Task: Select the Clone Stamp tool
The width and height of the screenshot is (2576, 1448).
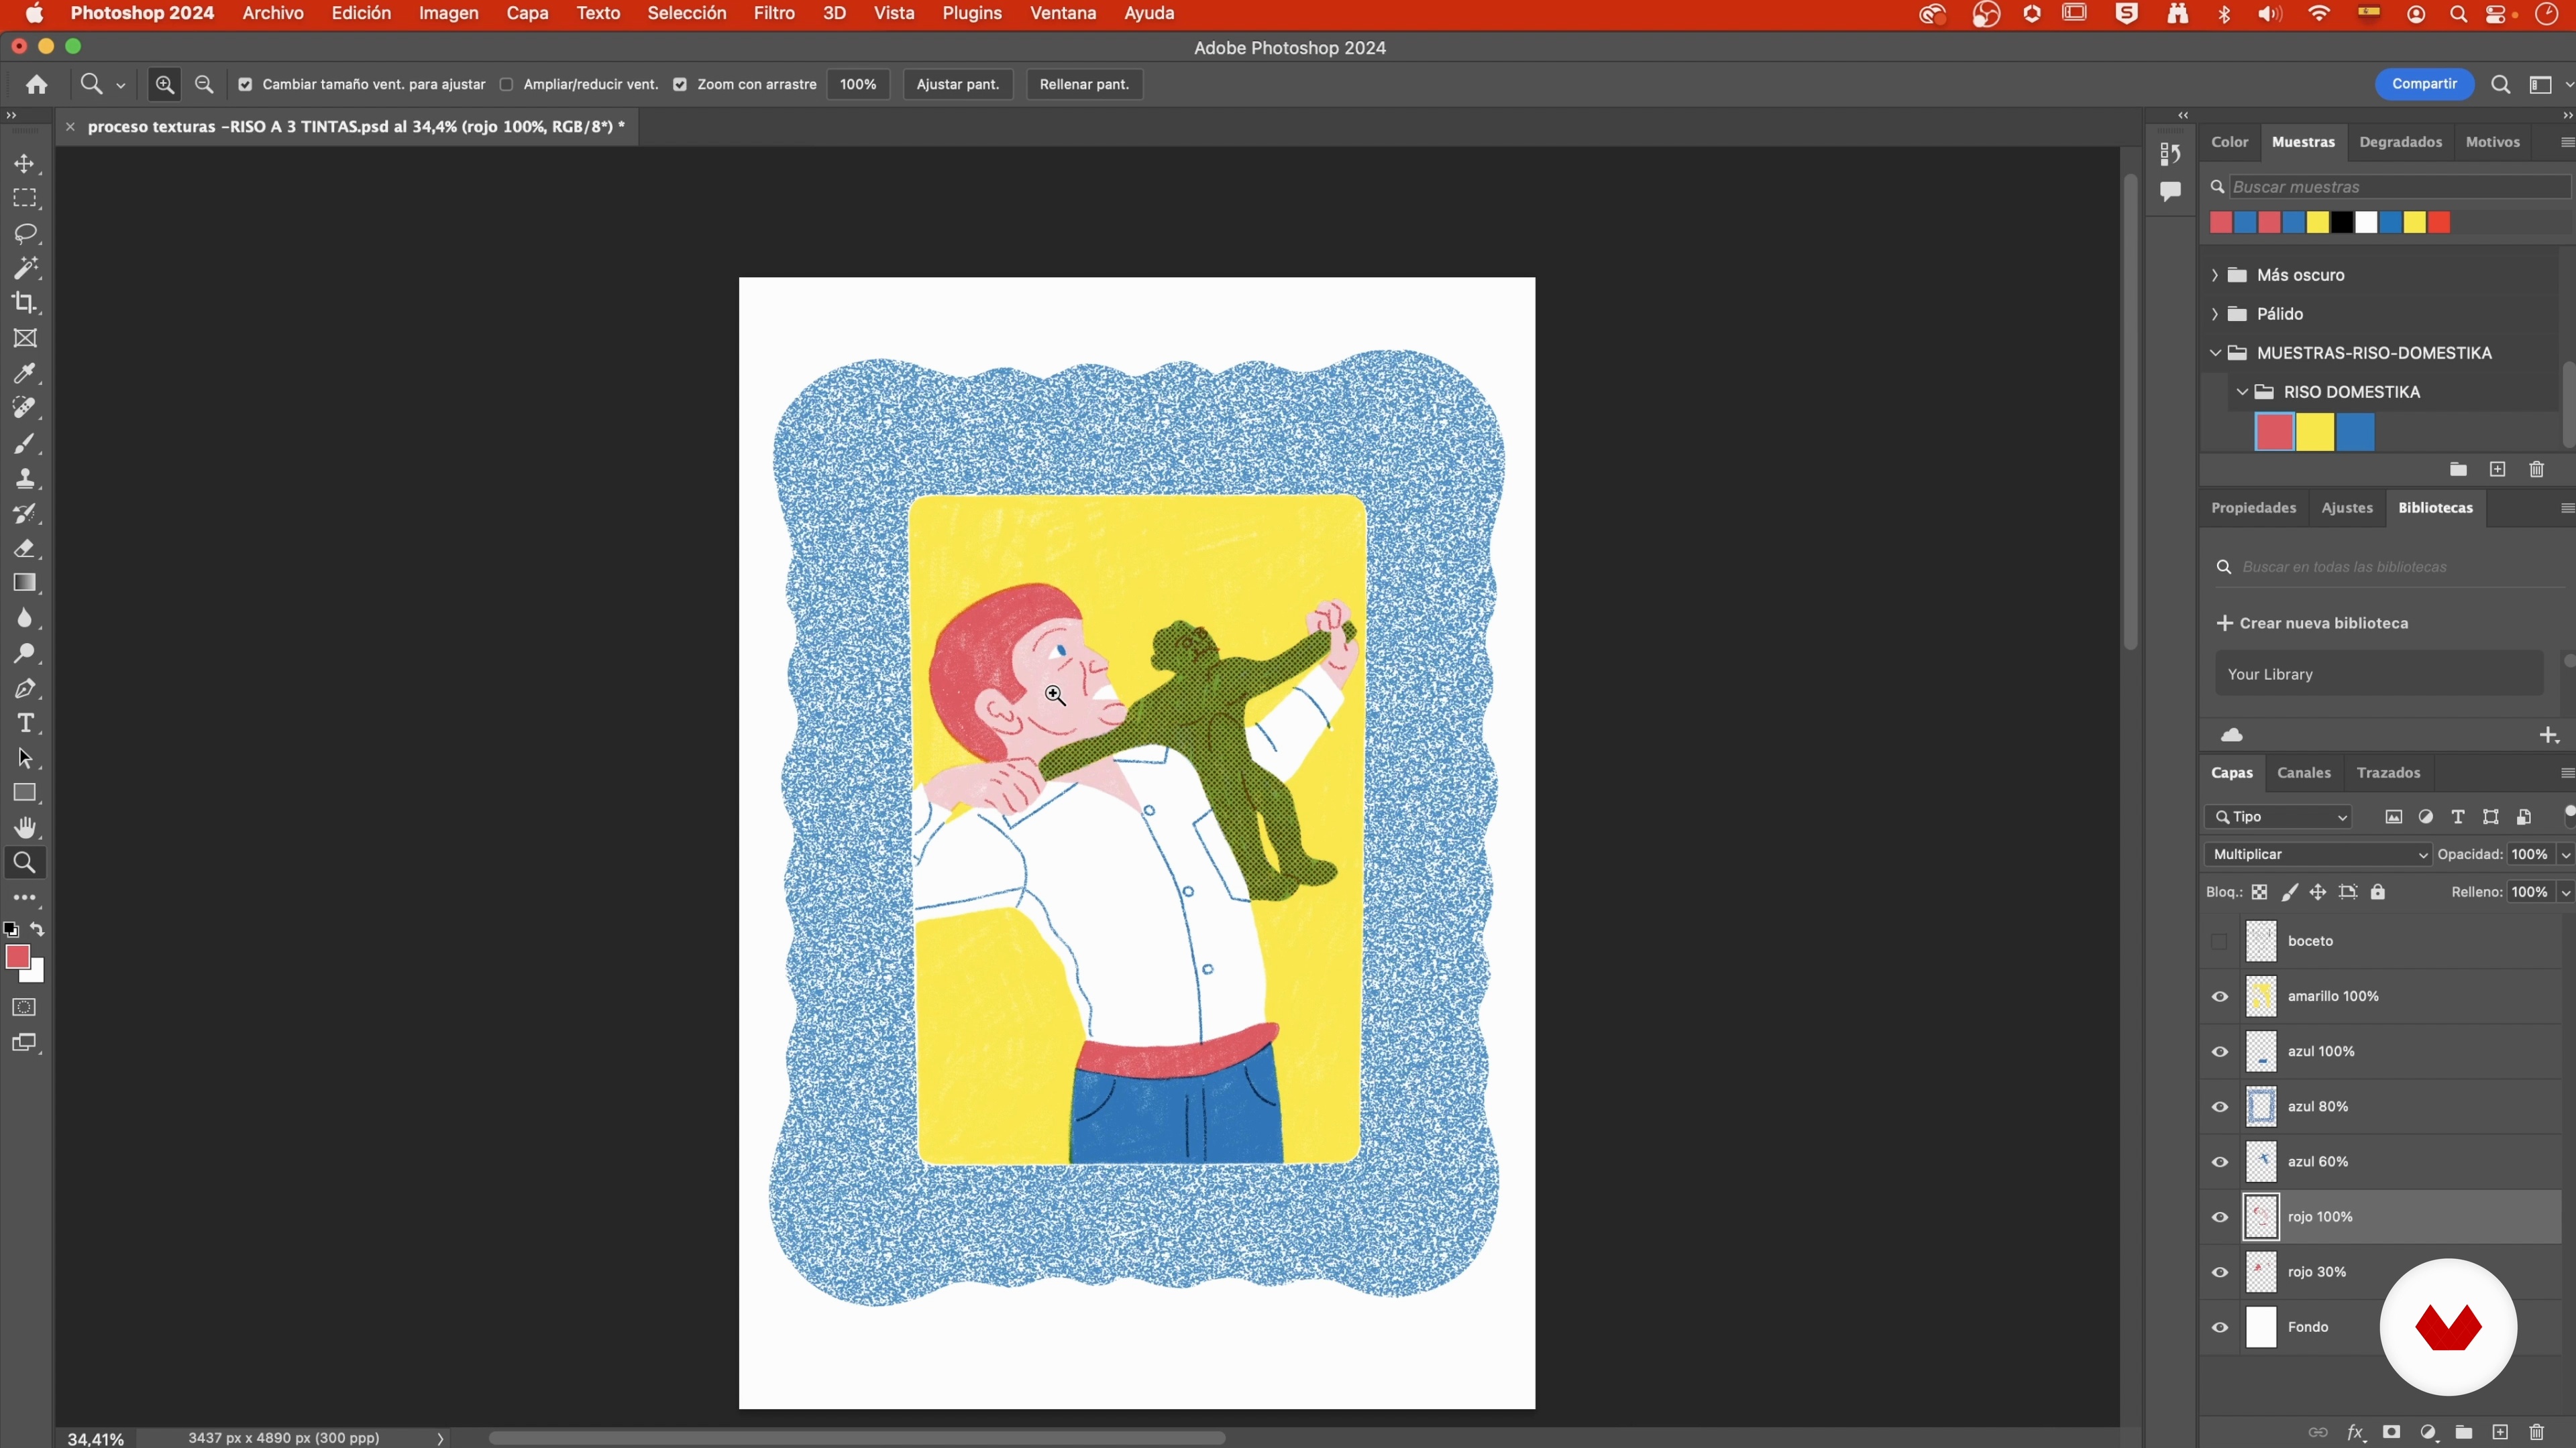Action: pos(25,479)
